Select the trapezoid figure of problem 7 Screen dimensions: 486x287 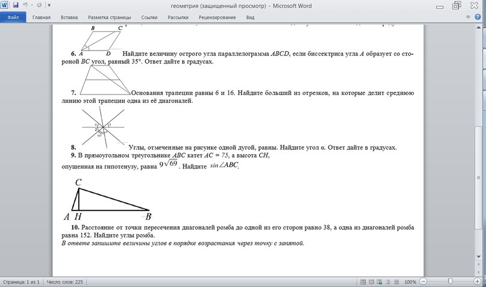point(105,80)
